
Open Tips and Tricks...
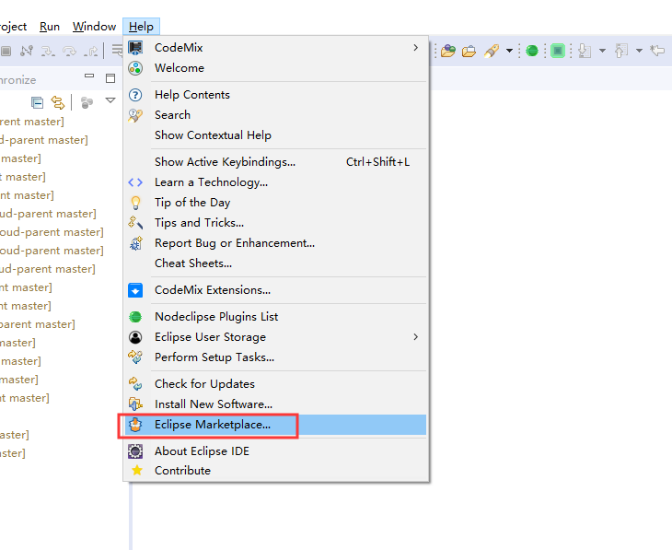276,223
